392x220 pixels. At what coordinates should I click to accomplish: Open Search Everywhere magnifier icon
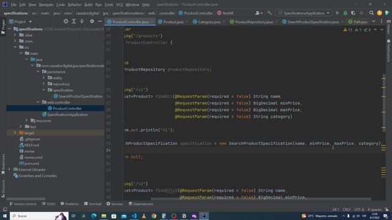point(371,13)
